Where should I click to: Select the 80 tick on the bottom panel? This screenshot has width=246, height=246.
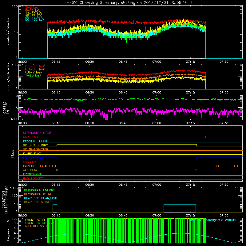pyautogui.click(x=16, y=223)
